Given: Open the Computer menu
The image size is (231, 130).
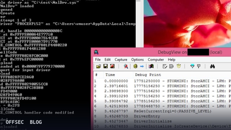Looking at the screenshot, I should point(156,60).
